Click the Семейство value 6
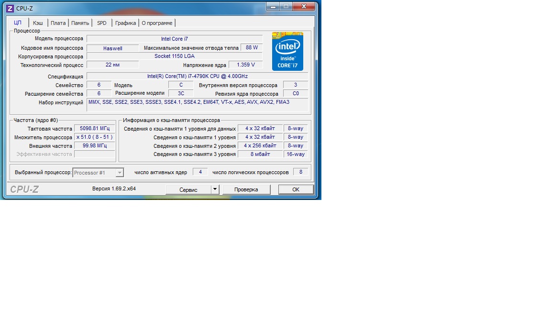The height and width of the screenshot is (310, 551). [99, 85]
